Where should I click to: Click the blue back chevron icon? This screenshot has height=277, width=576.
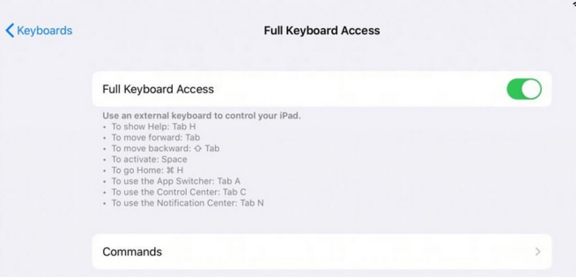coord(10,30)
